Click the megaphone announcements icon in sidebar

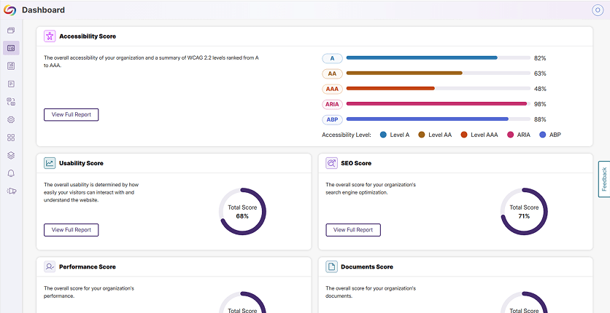[x=11, y=191]
